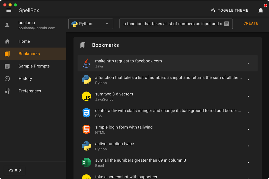Open the boulama@otimbi.com account entry
The height and width of the screenshot is (179, 269).
pyautogui.click(x=33, y=25)
